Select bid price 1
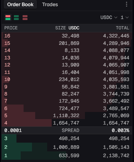This screenshot has width=134, height=162. [x=6, y=156]
